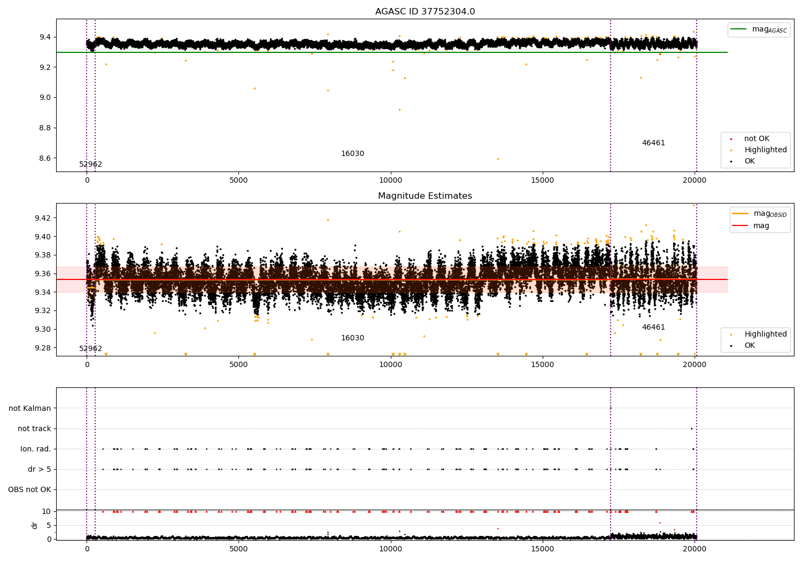
Task: Click the red 'mag' legend entry in middle plot
Action: pos(751,226)
